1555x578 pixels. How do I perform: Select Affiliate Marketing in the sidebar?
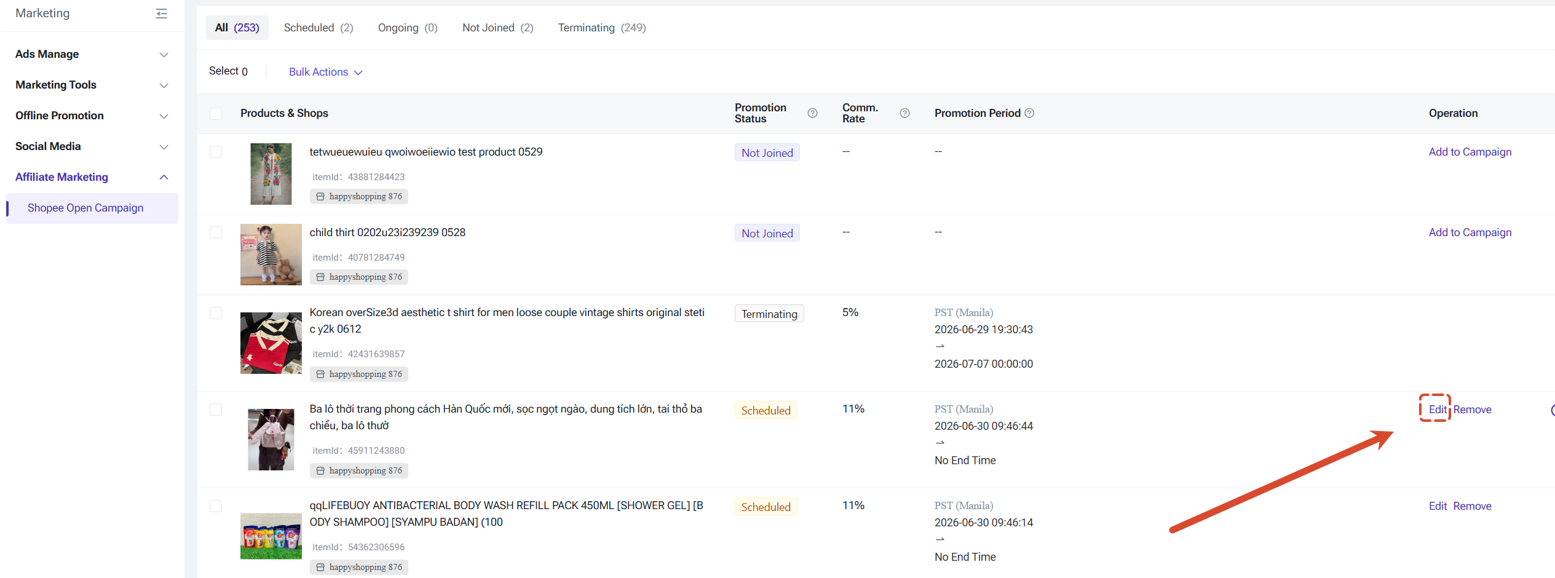(61, 177)
